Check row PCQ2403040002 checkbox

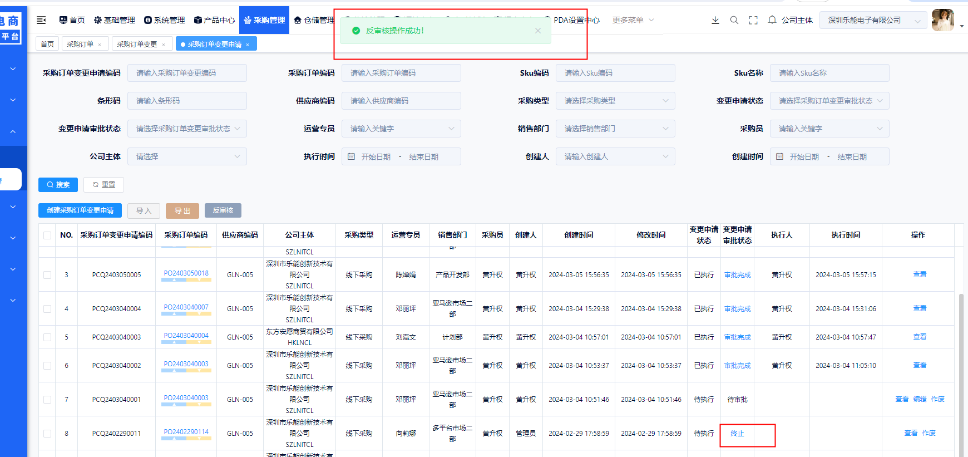[47, 366]
